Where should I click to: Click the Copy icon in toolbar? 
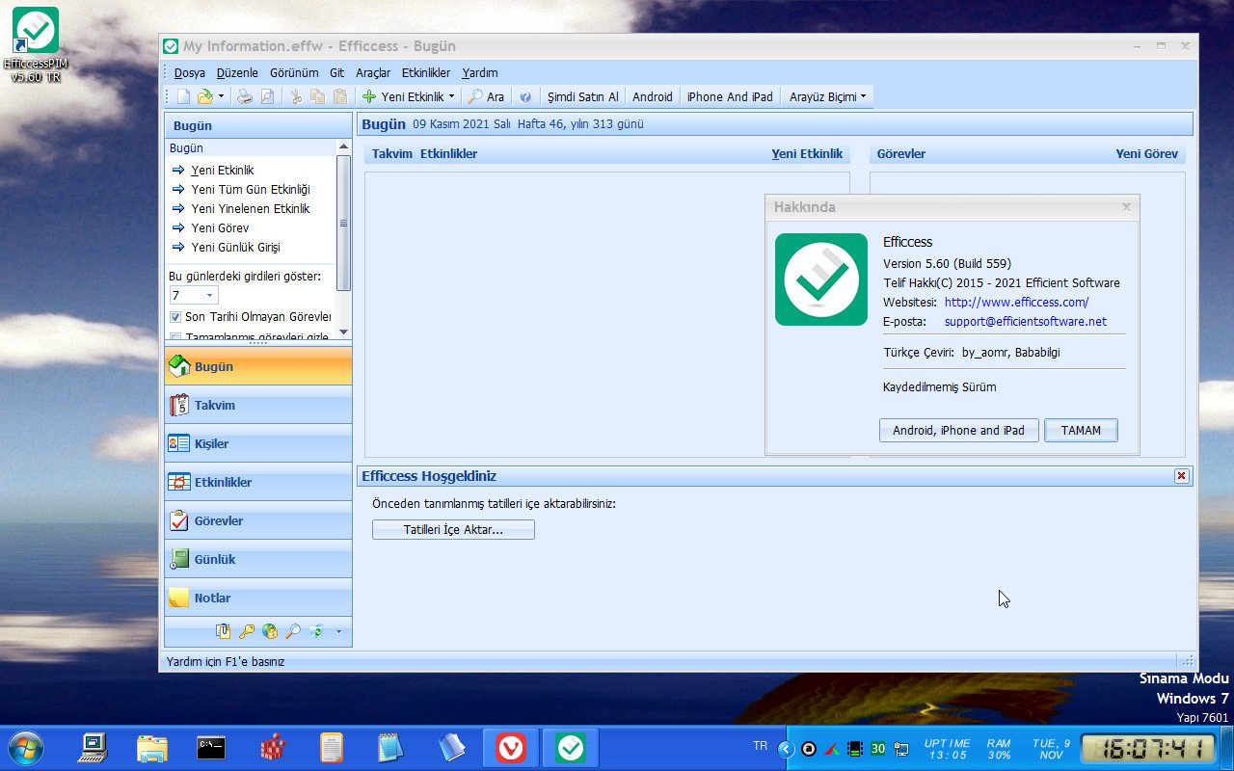[x=318, y=96]
